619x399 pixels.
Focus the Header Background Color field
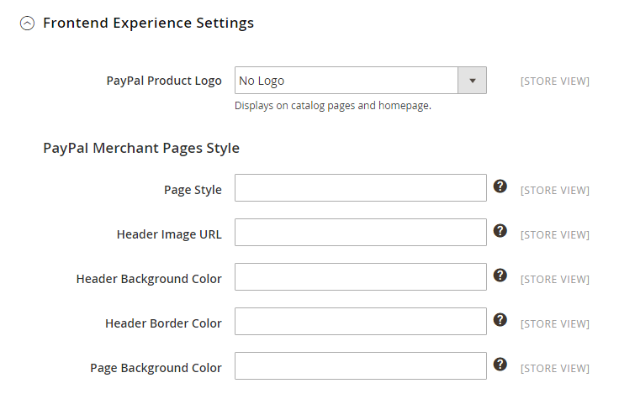[x=361, y=276]
